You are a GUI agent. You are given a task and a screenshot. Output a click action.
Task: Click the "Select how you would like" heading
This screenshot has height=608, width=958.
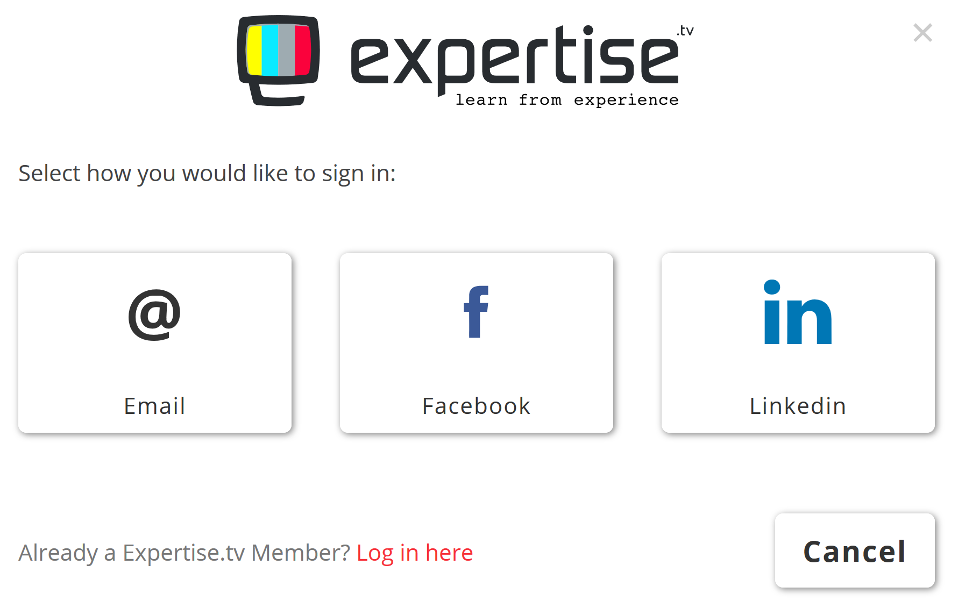point(207,174)
